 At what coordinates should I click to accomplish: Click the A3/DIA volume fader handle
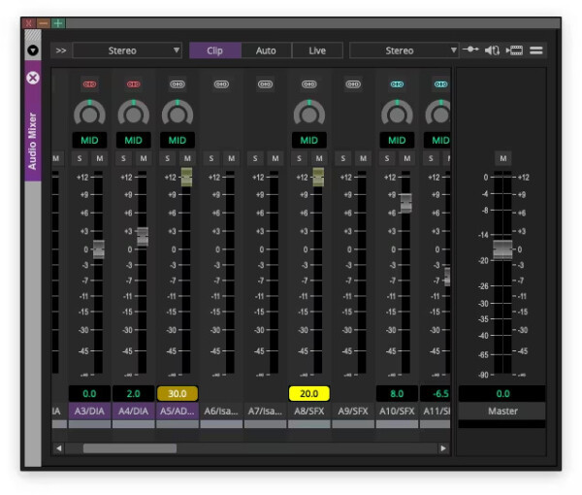pyautogui.click(x=98, y=249)
